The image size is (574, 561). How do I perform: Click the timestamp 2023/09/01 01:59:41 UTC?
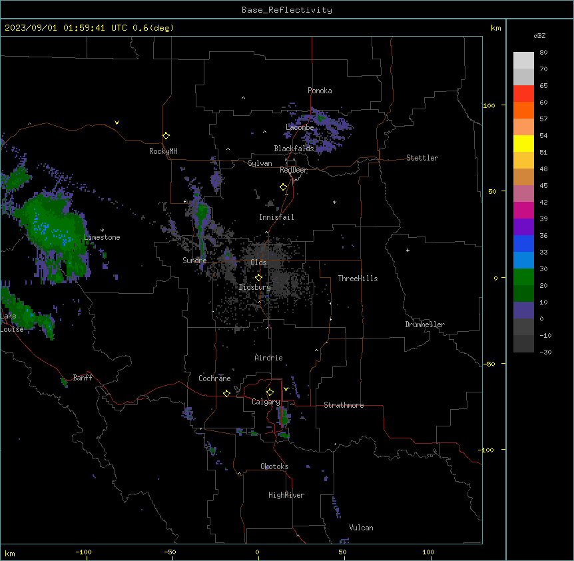[x=65, y=28]
